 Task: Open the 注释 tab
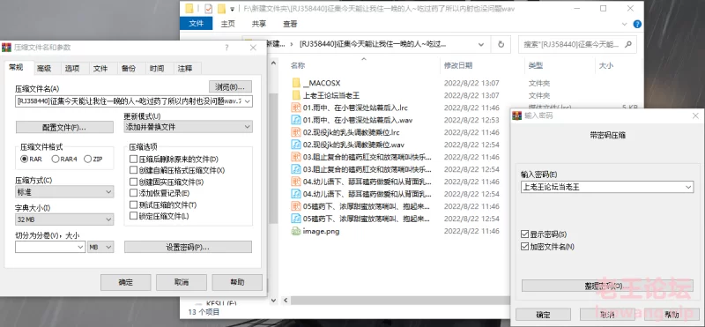(185, 69)
